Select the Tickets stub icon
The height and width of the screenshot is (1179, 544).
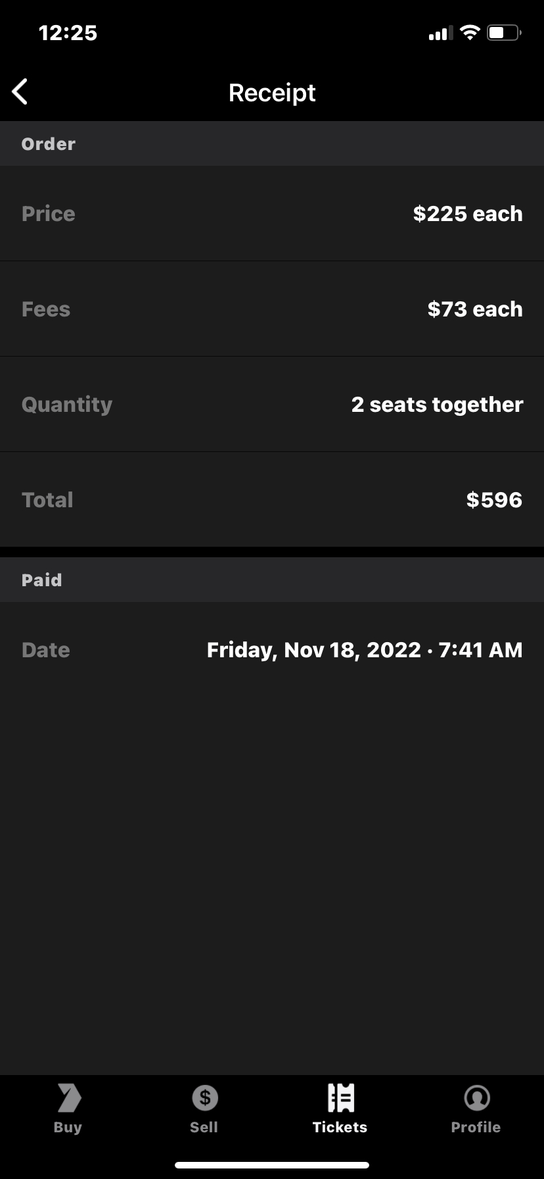click(x=340, y=1097)
